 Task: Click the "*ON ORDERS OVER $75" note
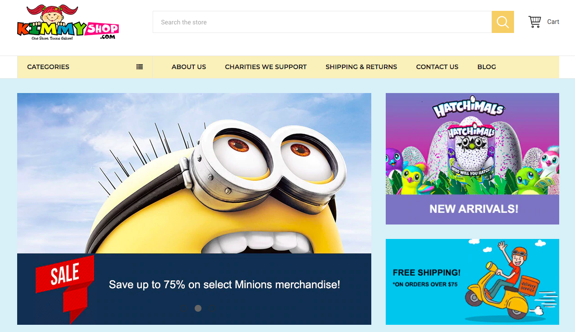(425, 284)
